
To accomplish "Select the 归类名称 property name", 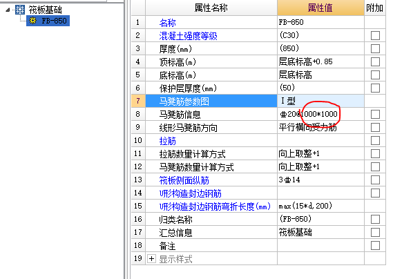I will point(175,220).
